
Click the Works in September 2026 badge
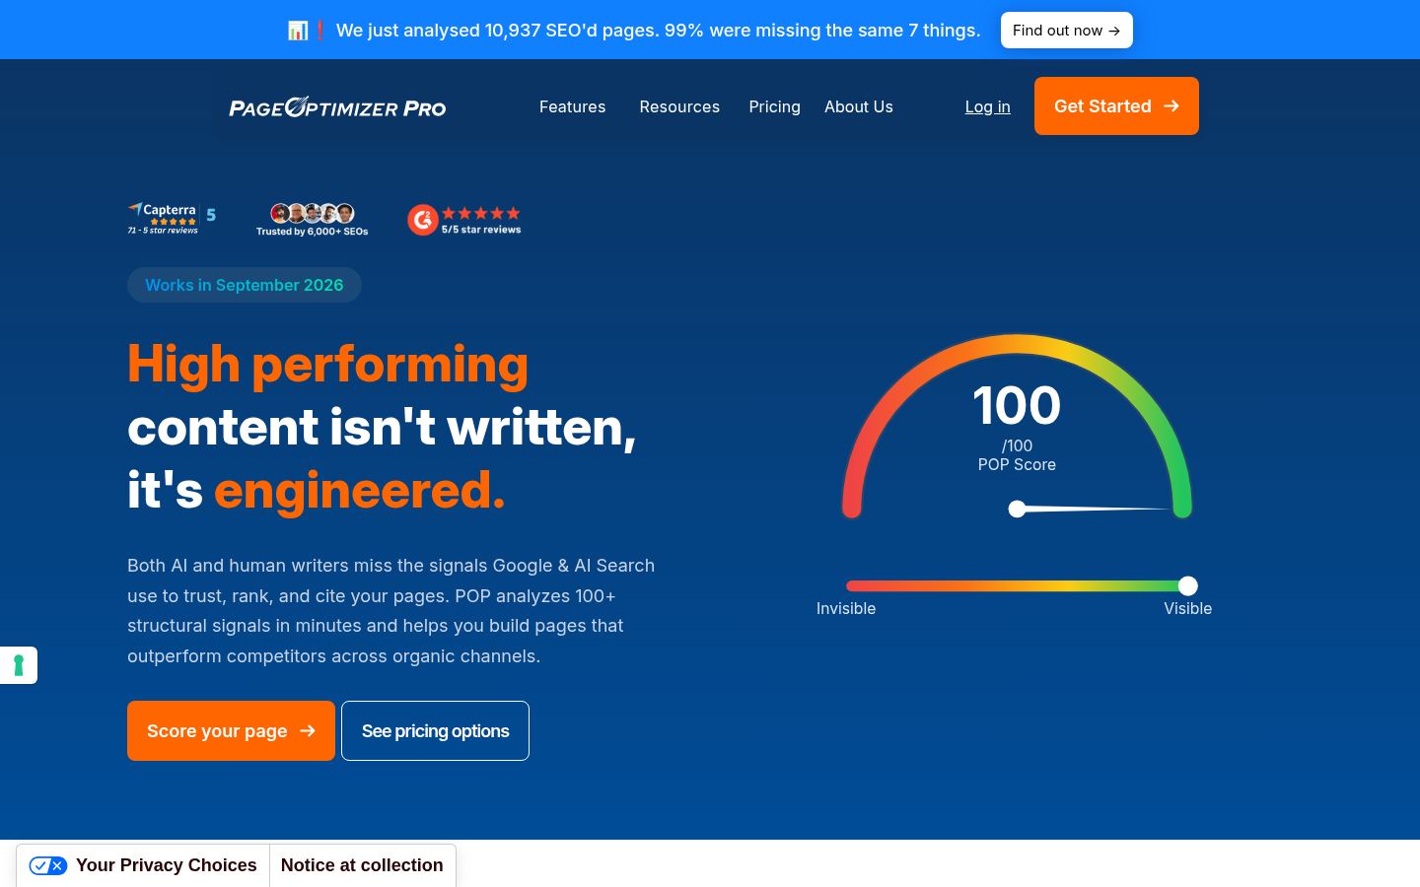pyautogui.click(x=245, y=285)
